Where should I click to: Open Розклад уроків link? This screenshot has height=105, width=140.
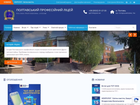tap(99, 2)
